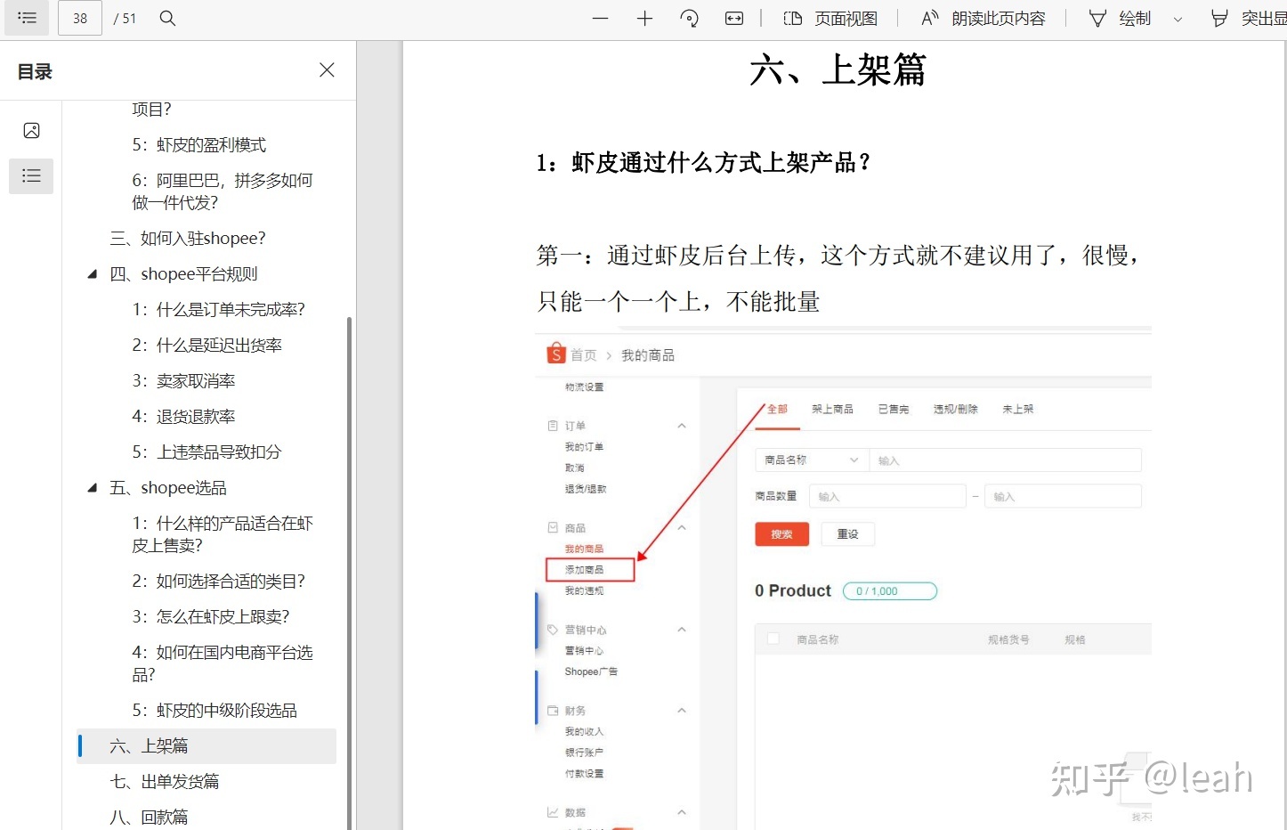Zoom out with the minus icon
The width and height of the screenshot is (1287, 830).
[x=601, y=18]
